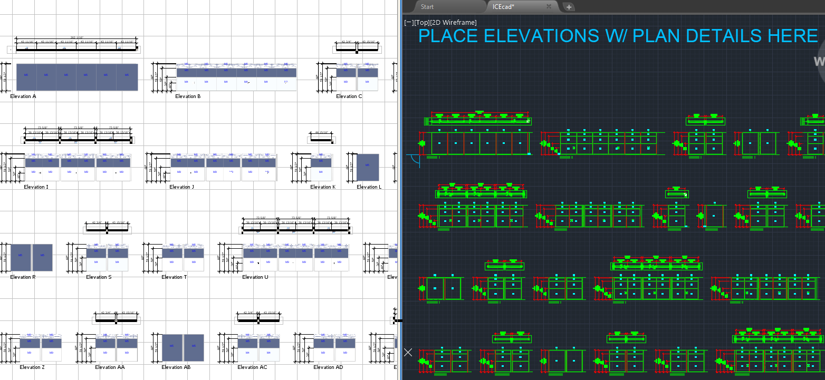The image size is (825, 380).
Task: Open a new drawing tab with plus button
Action: pyautogui.click(x=569, y=7)
